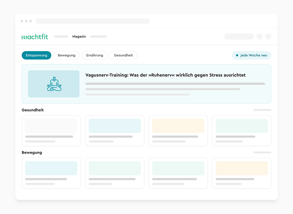The image size is (293, 214).
Task: Click the left round header icon button
Action: point(260,37)
